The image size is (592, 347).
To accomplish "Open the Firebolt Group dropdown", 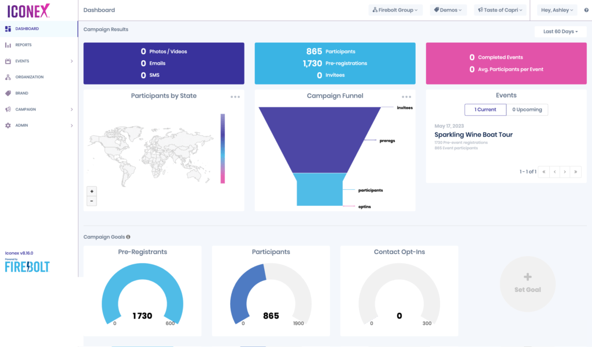I will pos(396,10).
